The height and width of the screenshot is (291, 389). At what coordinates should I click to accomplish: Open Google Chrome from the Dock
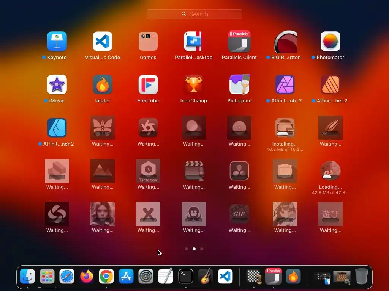click(x=106, y=276)
